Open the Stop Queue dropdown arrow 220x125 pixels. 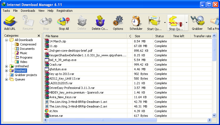point(186,22)
